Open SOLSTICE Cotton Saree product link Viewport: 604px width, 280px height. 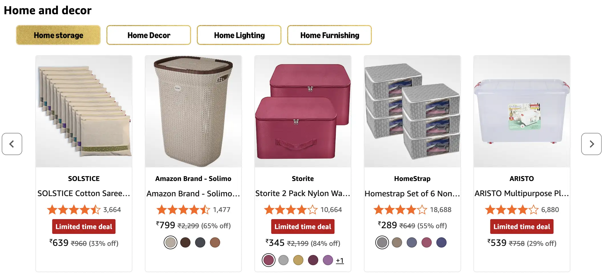tap(84, 193)
